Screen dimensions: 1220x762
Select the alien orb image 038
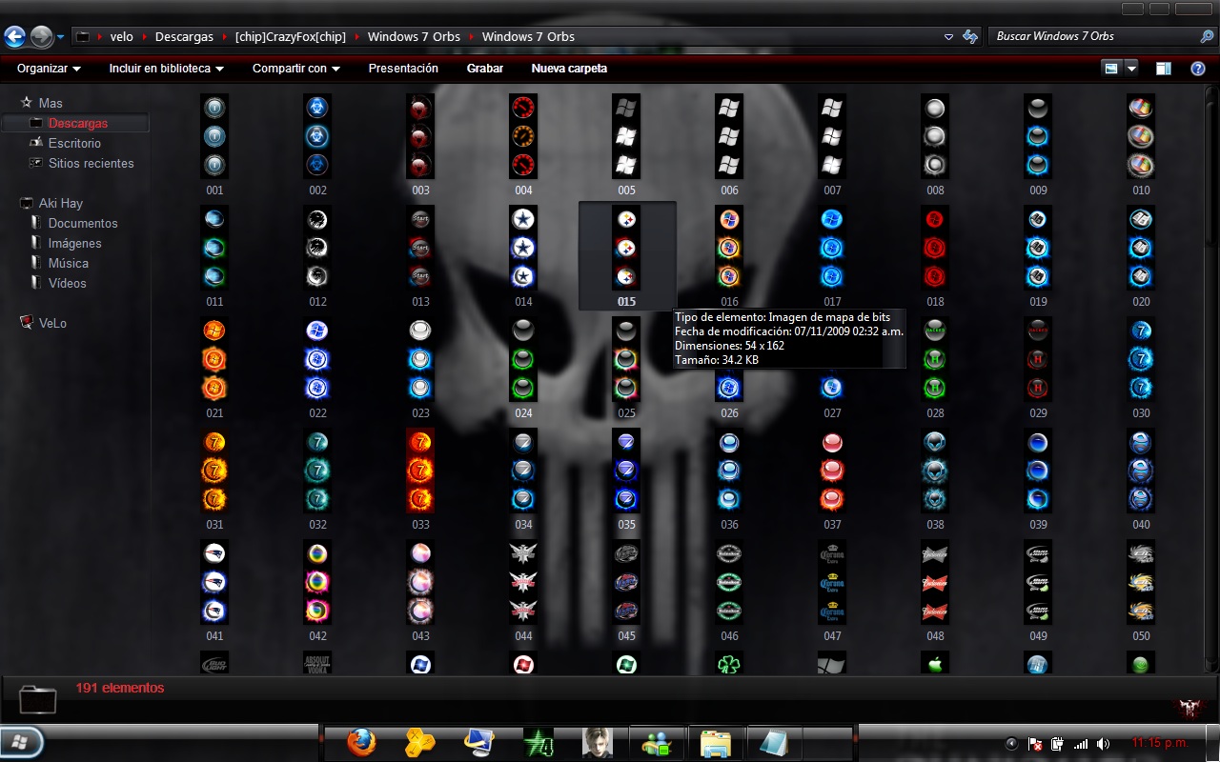935,471
